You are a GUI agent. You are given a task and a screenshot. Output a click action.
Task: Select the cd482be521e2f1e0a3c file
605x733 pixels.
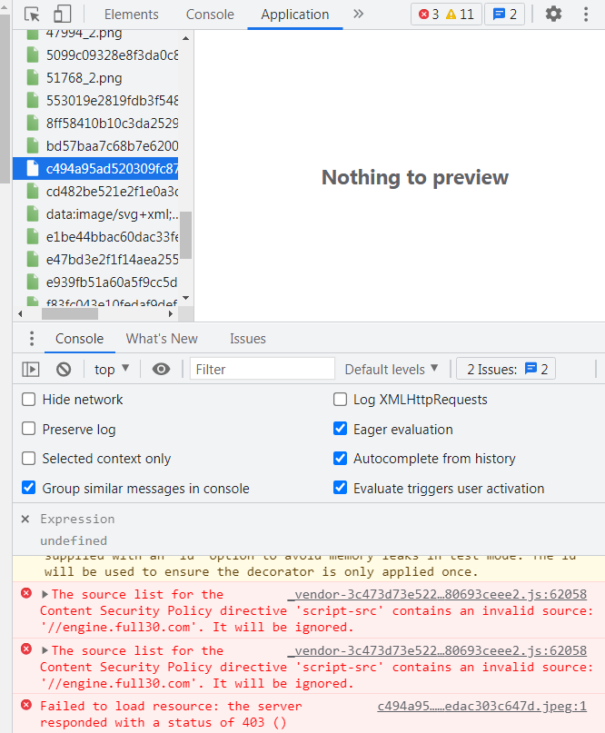pos(113,191)
